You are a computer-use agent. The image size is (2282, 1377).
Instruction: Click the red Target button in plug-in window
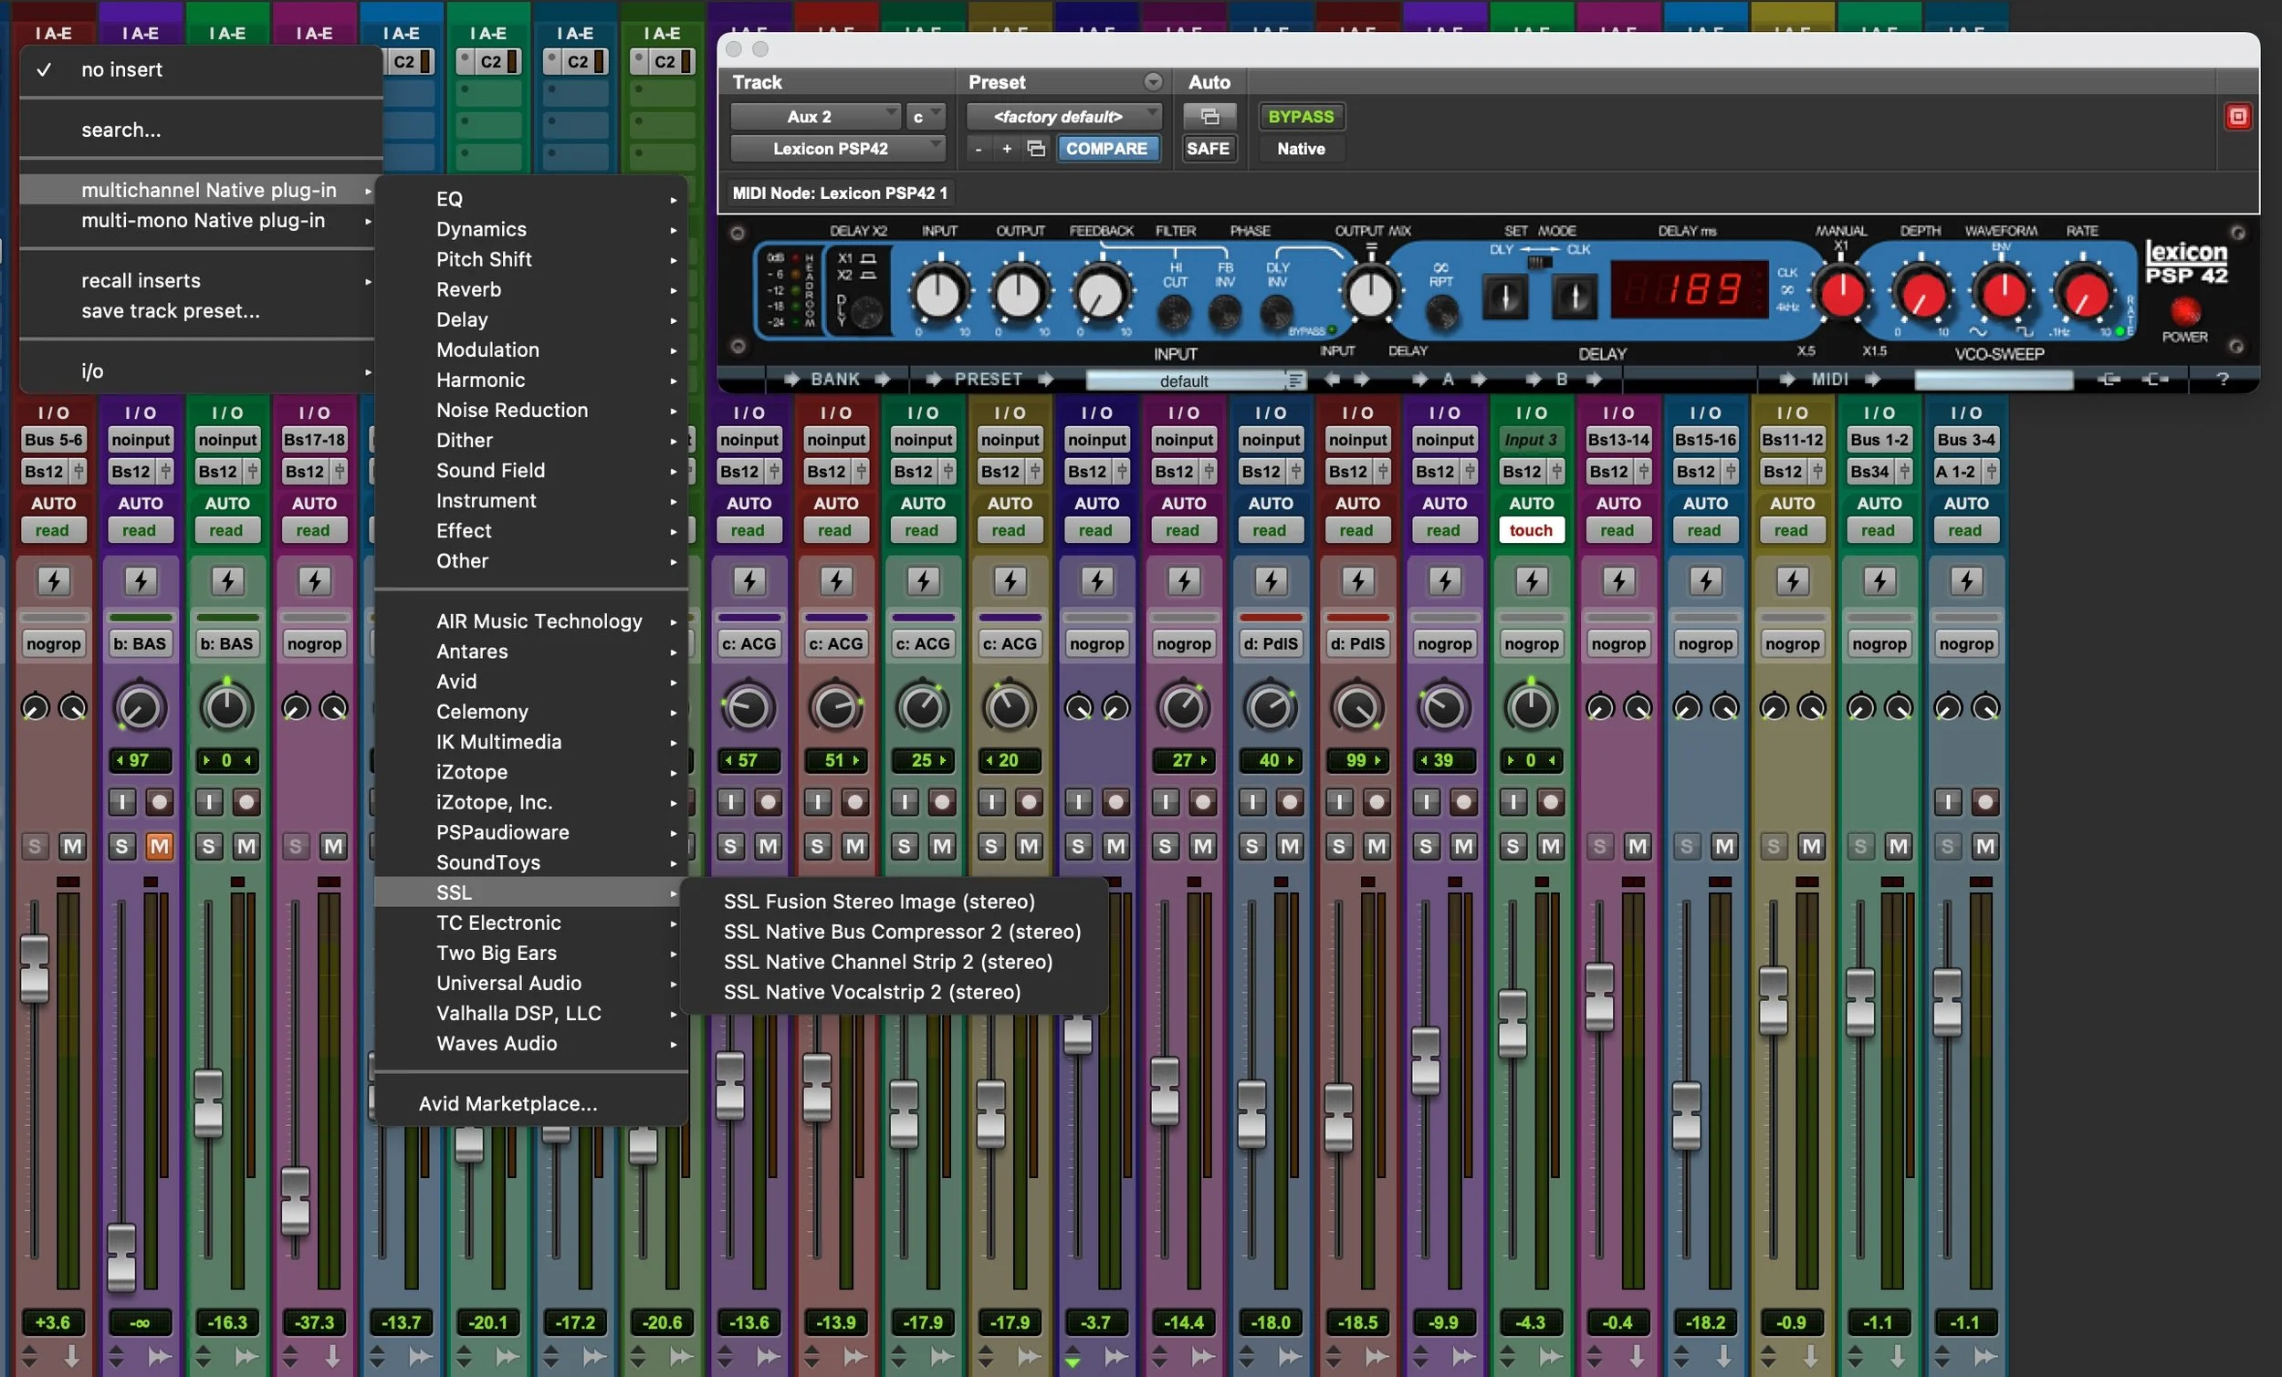2237,117
